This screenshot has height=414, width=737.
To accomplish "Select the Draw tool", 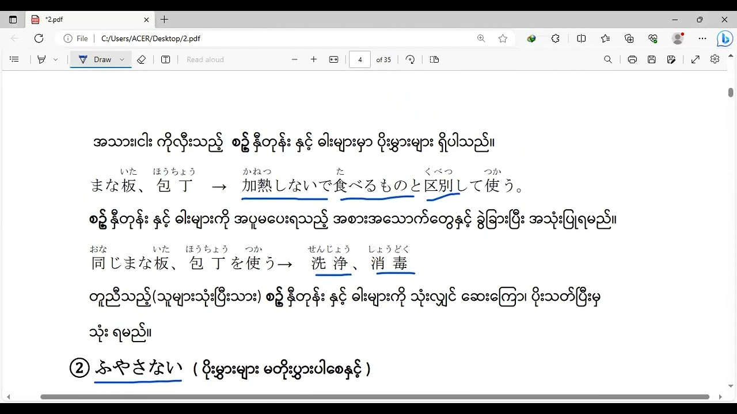I will coord(95,59).
